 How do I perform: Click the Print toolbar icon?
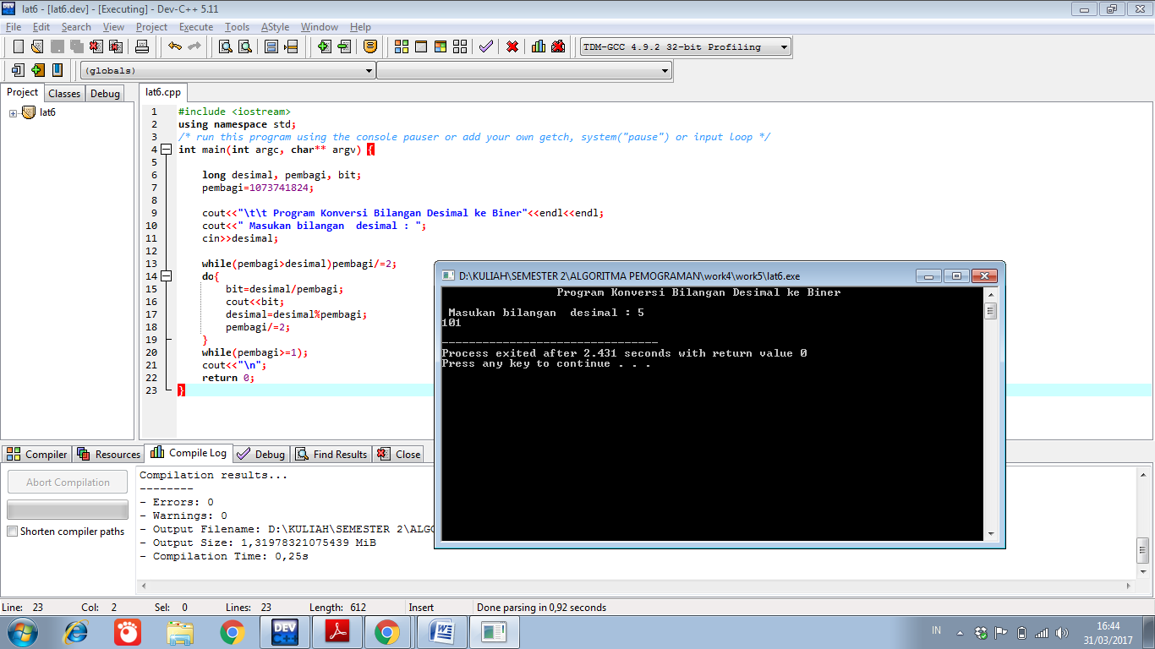click(x=142, y=46)
